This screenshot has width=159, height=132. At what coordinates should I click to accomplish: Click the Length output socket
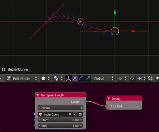(x=86, y=101)
